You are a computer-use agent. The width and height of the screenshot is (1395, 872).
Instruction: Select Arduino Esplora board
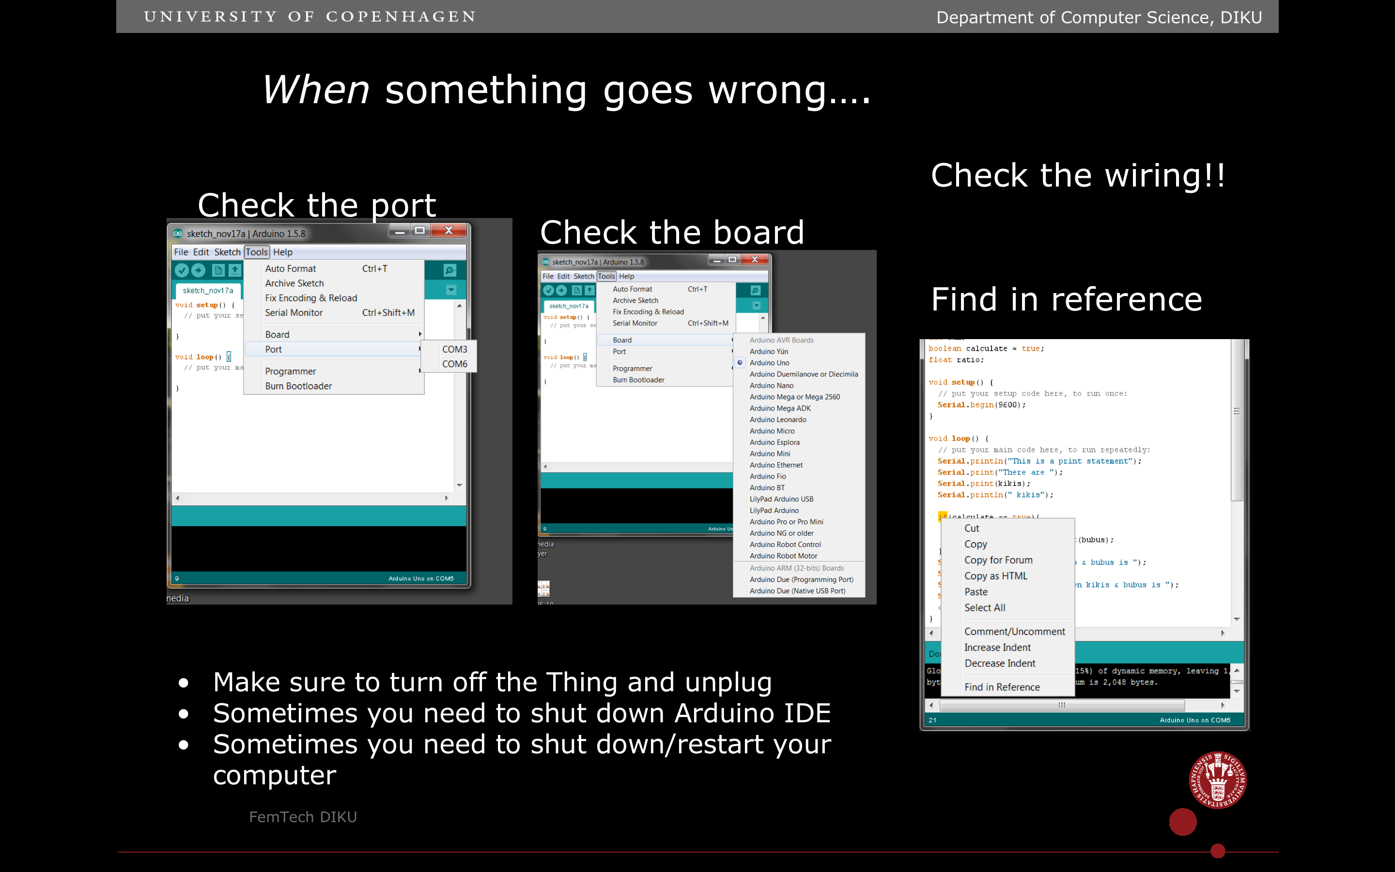click(799, 442)
